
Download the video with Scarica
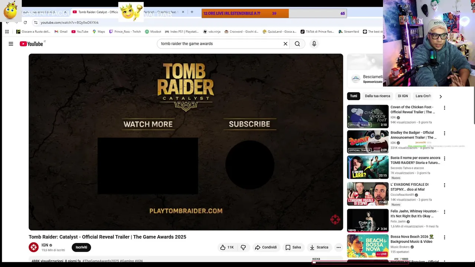tap(319, 247)
